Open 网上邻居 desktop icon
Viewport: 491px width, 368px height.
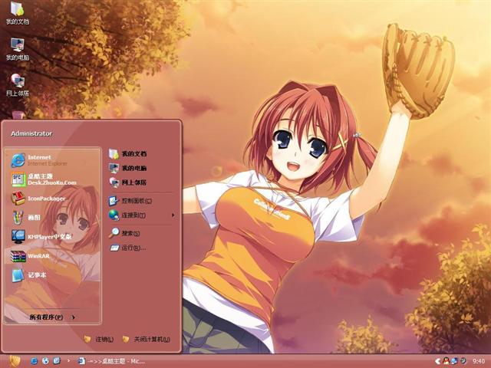(x=18, y=85)
